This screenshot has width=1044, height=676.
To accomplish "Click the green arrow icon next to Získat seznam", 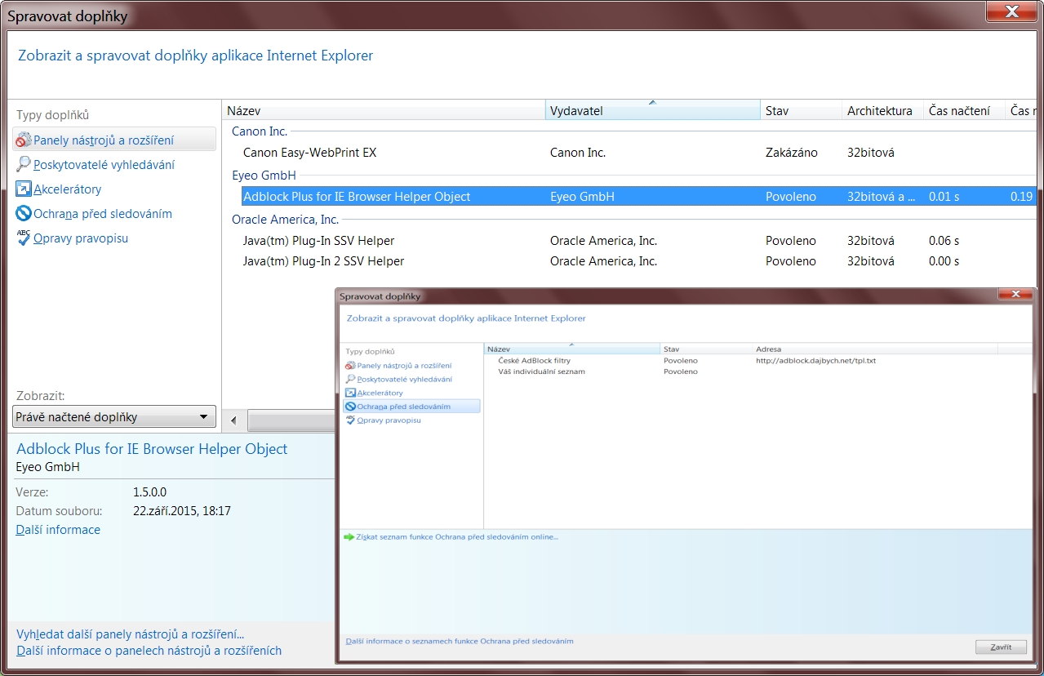I will point(349,537).
